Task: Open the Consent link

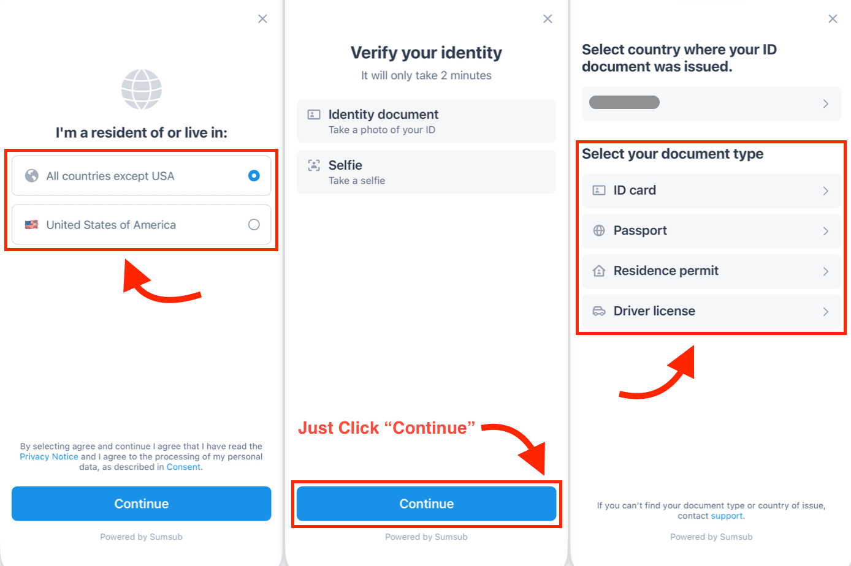Action: (183, 467)
